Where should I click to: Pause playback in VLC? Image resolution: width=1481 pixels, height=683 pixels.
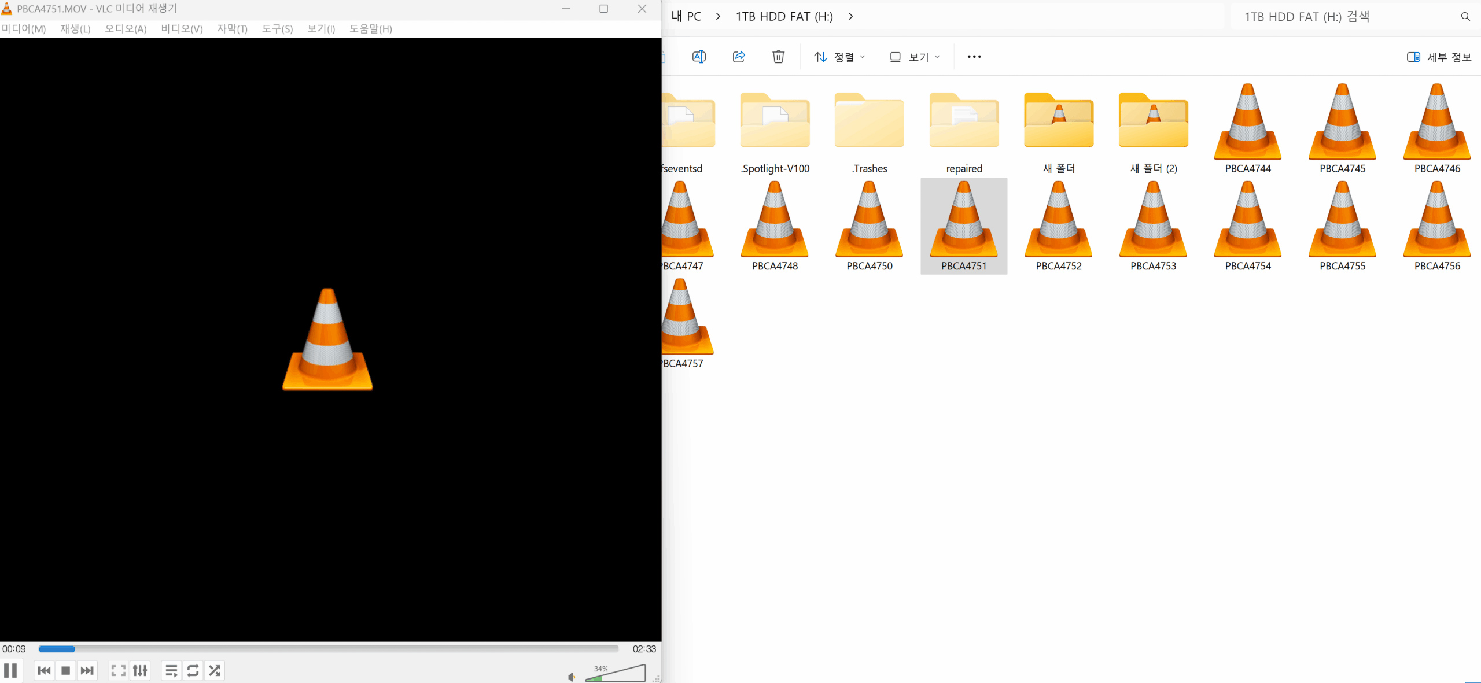coord(10,671)
